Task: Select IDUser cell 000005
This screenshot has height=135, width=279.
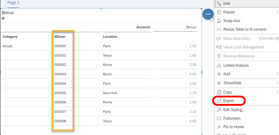Action: [60, 93]
